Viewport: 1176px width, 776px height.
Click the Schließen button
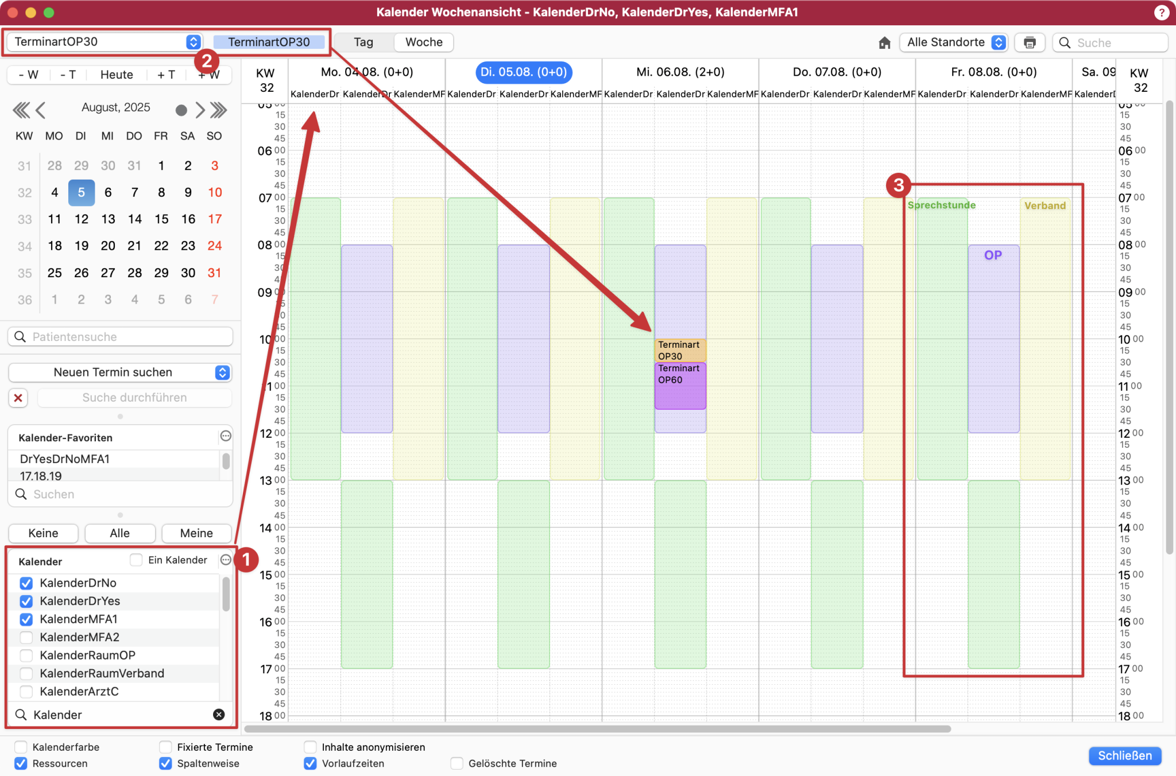point(1124,756)
